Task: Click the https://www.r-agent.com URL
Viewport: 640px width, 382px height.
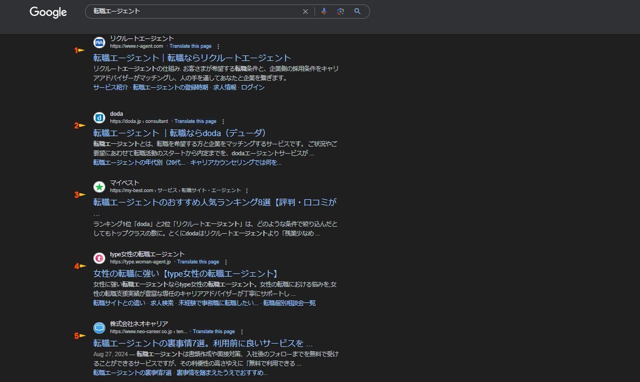Action: click(x=136, y=46)
